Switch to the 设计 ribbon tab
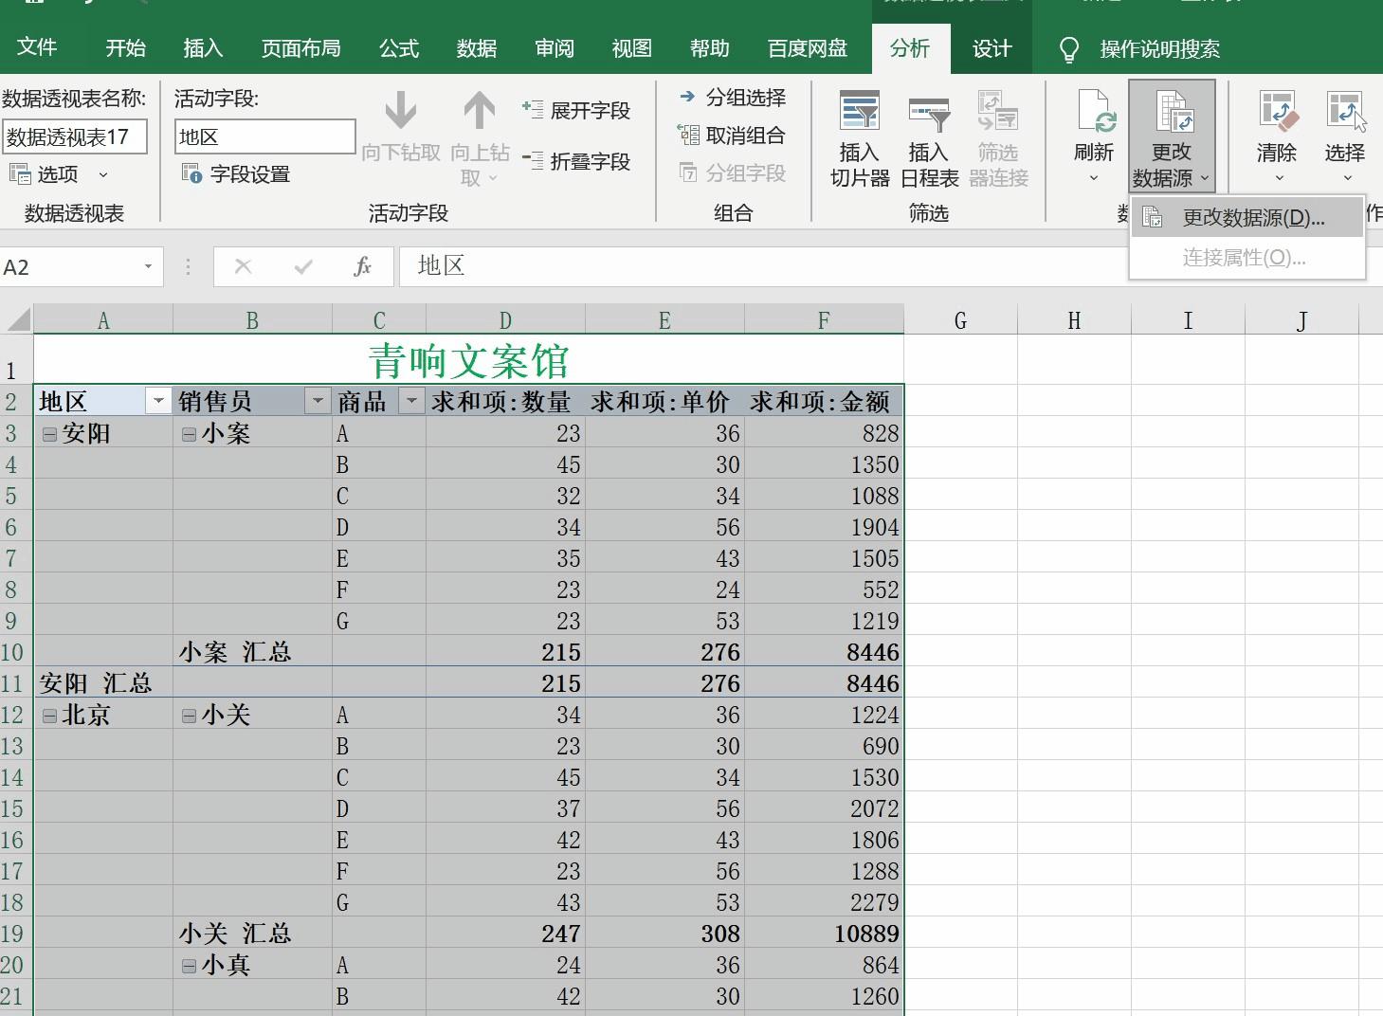 pos(990,47)
